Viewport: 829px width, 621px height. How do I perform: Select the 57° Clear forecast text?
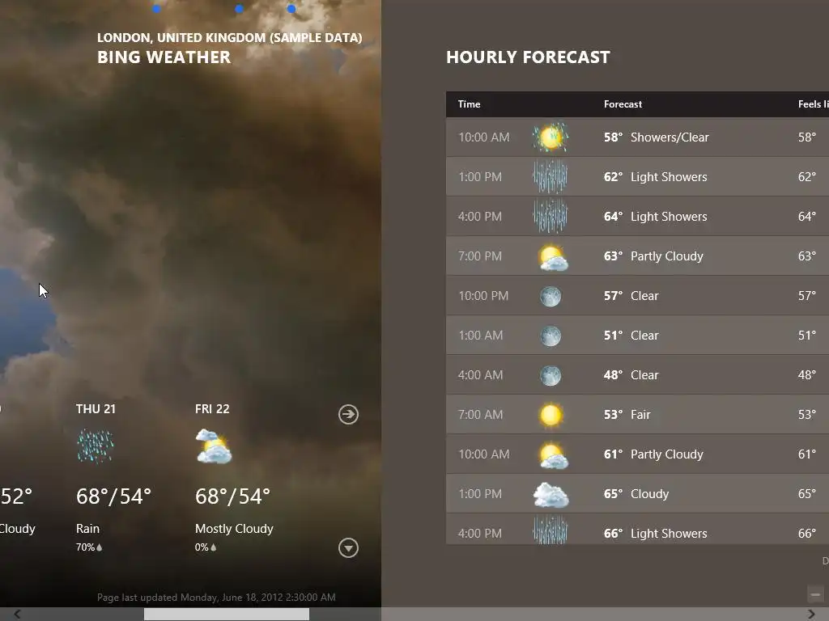click(x=631, y=296)
